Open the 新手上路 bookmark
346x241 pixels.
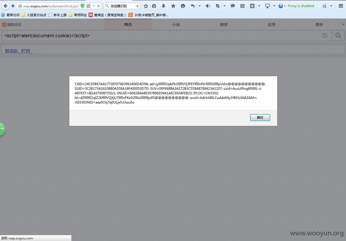(x=57, y=15)
